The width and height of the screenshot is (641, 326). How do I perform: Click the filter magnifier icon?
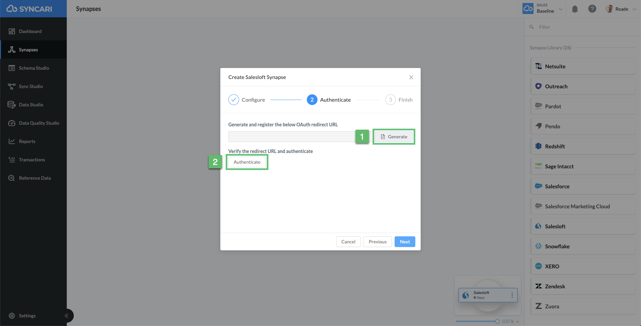coord(531,27)
